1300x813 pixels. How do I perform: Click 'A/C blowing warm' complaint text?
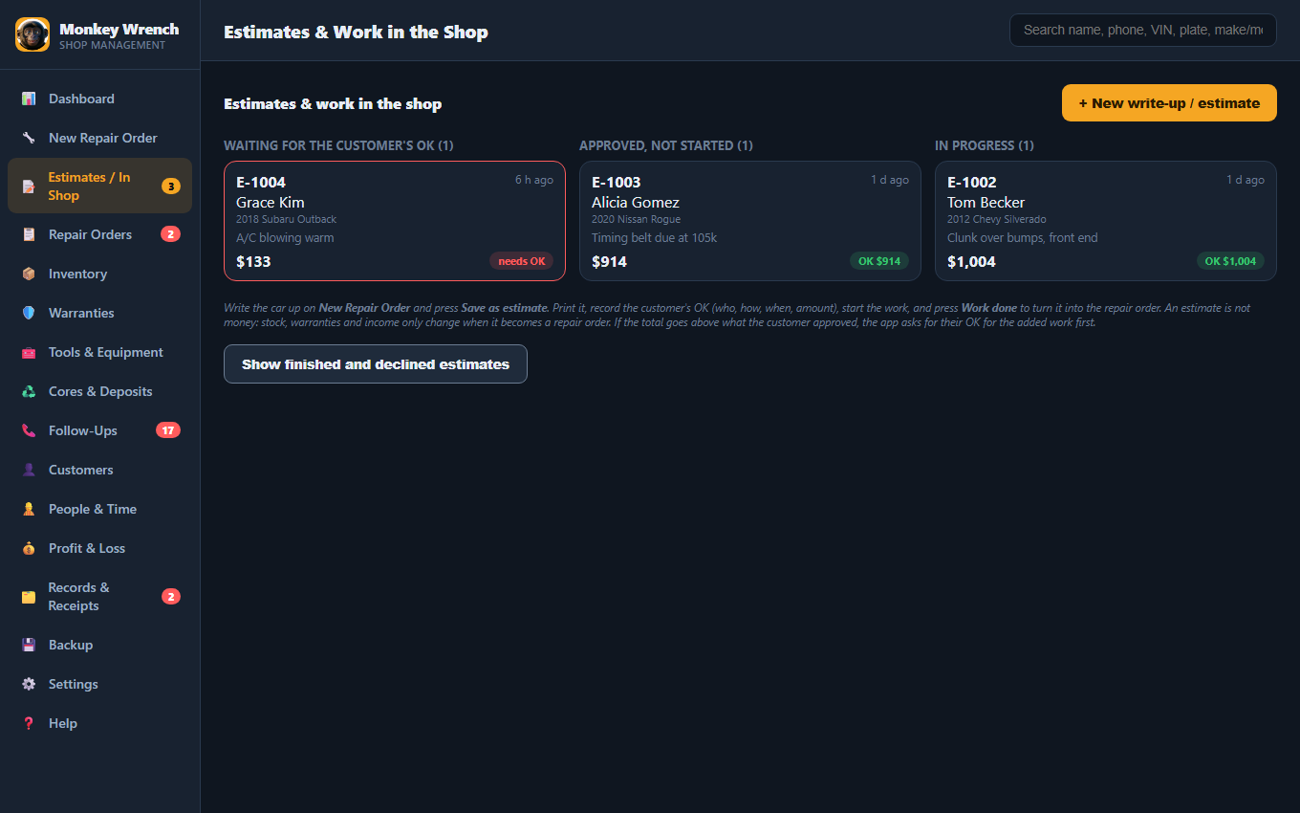pyautogui.click(x=285, y=238)
